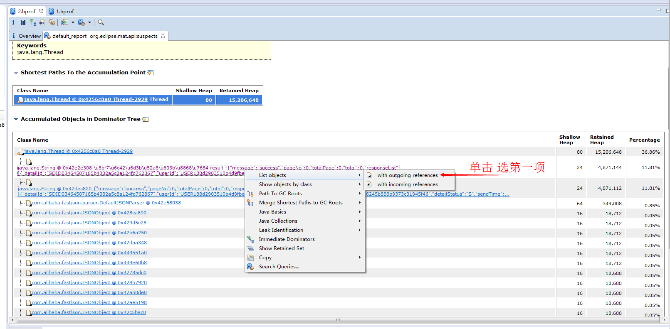Minimize the editor area
Screen dimensions: 670x329
pyautogui.click(x=659, y=10)
